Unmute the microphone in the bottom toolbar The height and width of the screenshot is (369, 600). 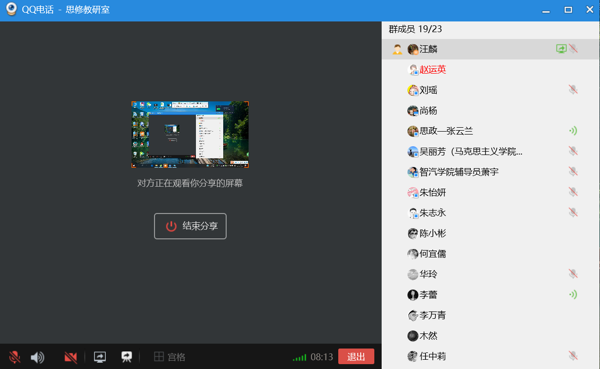15,357
